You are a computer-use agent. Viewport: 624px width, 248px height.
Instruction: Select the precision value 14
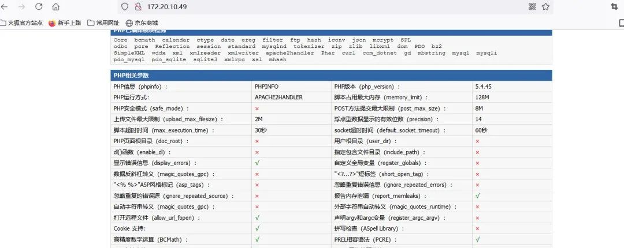pyautogui.click(x=478, y=119)
